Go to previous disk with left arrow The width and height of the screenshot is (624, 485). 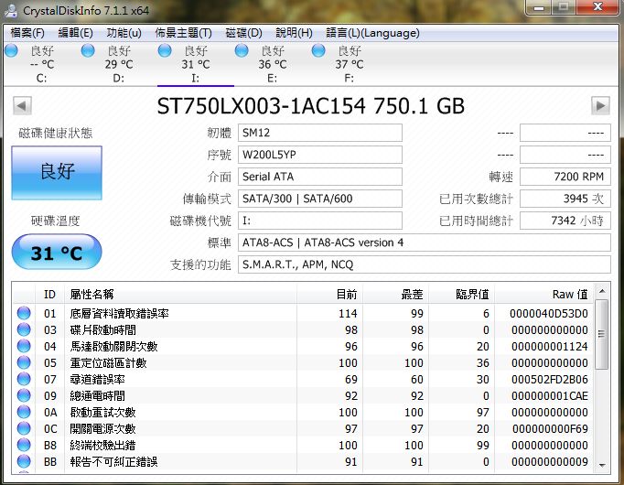22,106
